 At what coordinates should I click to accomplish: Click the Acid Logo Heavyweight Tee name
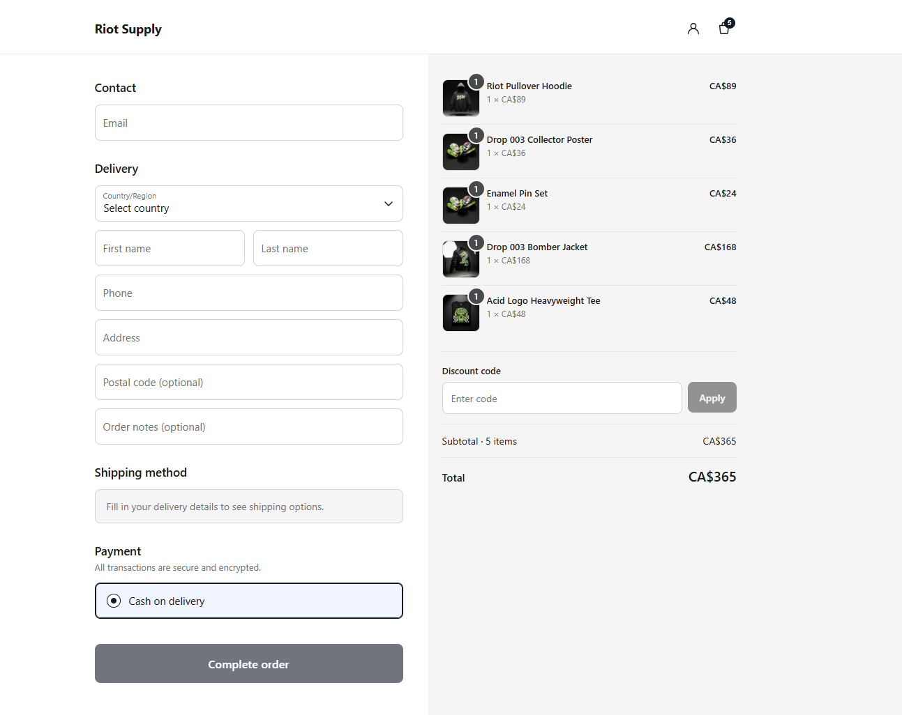click(543, 300)
